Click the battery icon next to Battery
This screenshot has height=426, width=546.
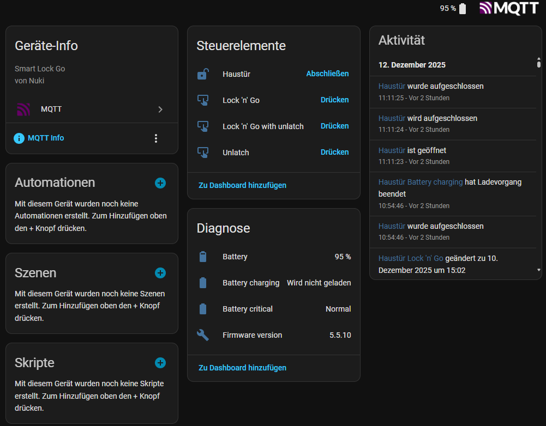(203, 257)
